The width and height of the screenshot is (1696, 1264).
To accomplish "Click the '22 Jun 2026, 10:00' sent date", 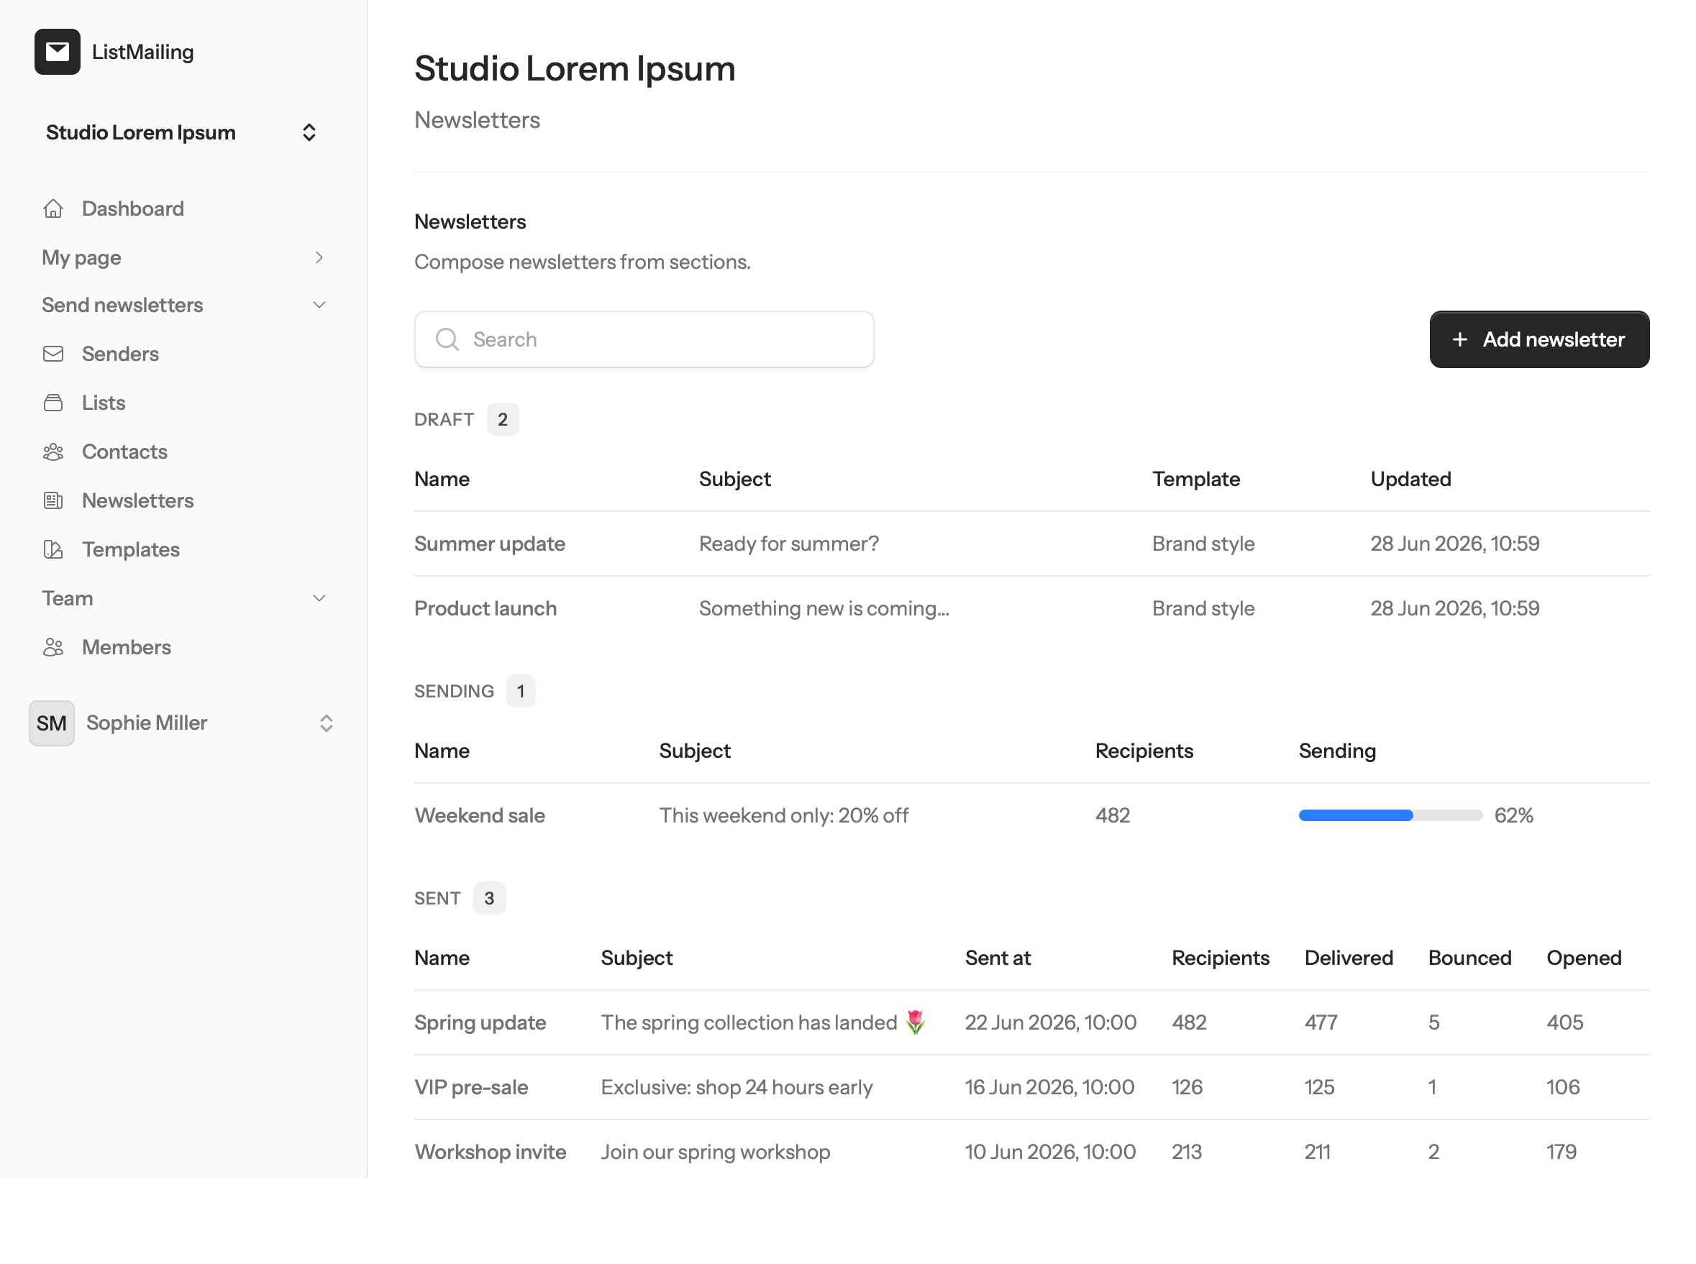I will (x=1050, y=1023).
